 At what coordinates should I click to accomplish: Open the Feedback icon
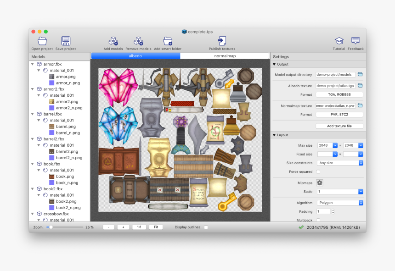click(x=355, y=40)
